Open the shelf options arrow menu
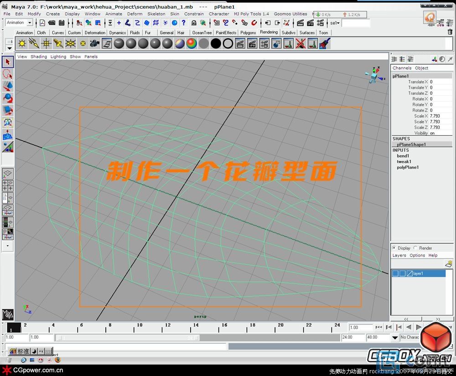The width and height of the screenshot is (456, 376). [9, 48]
